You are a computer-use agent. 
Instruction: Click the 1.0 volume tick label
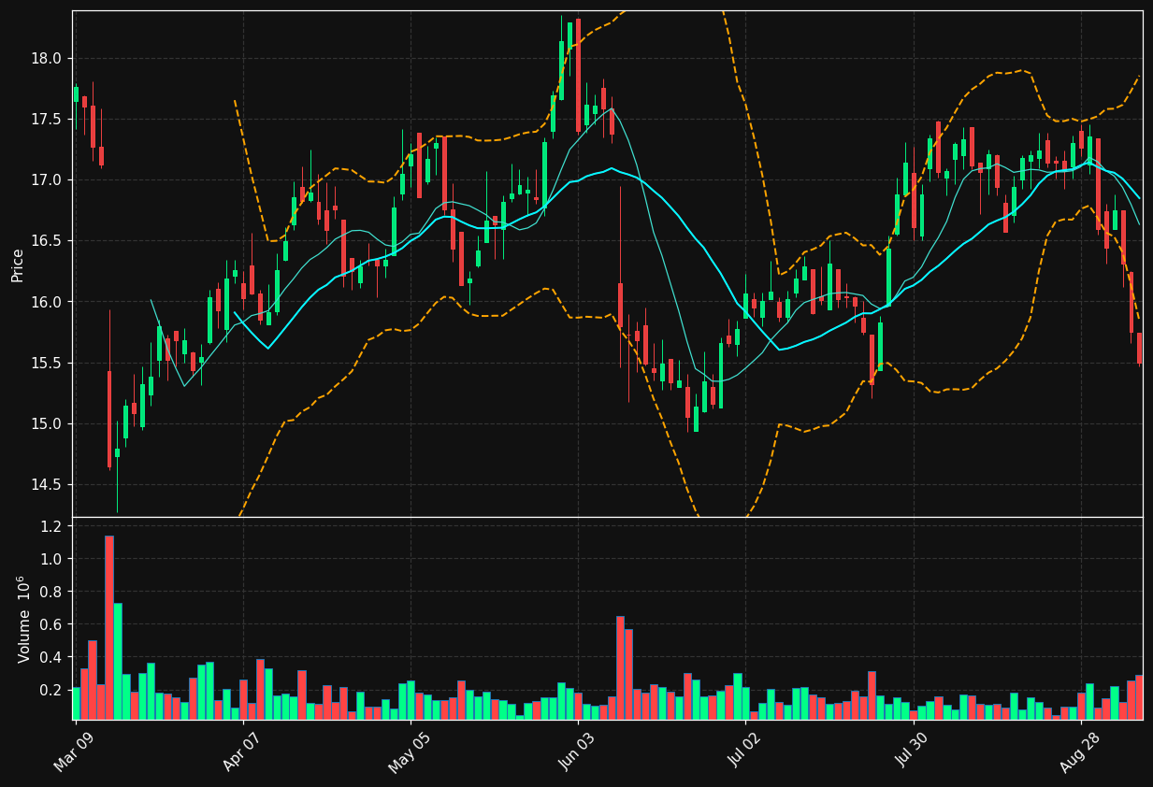[50, 559]
